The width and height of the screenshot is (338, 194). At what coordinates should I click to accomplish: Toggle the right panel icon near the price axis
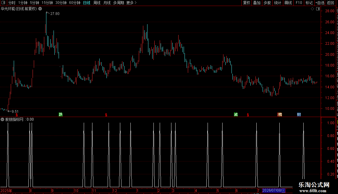(x=318, y=9)
